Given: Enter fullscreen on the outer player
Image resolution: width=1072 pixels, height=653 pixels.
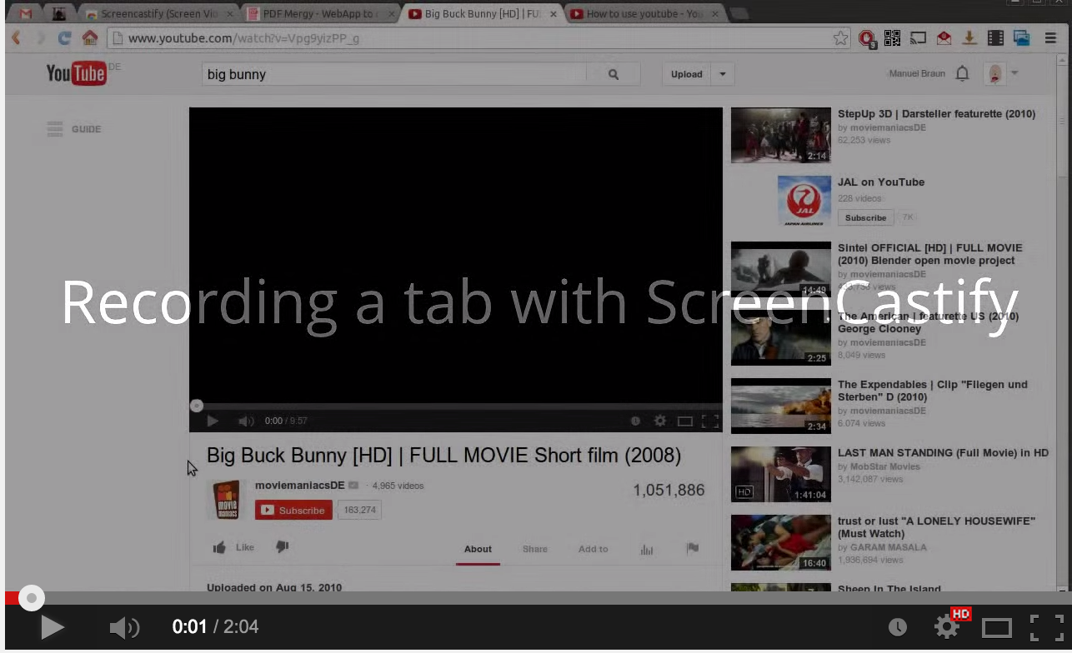Looking at the screenshot, I should point(1047,627).
